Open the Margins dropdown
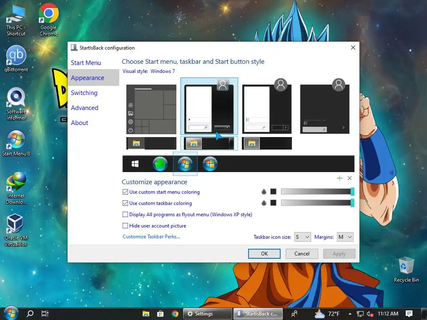 (x=345, y=237)
